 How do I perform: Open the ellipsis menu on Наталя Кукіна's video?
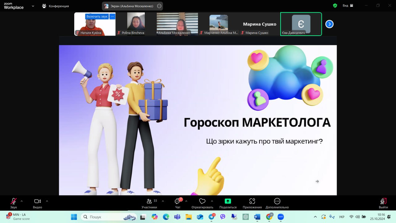[112, 16]
